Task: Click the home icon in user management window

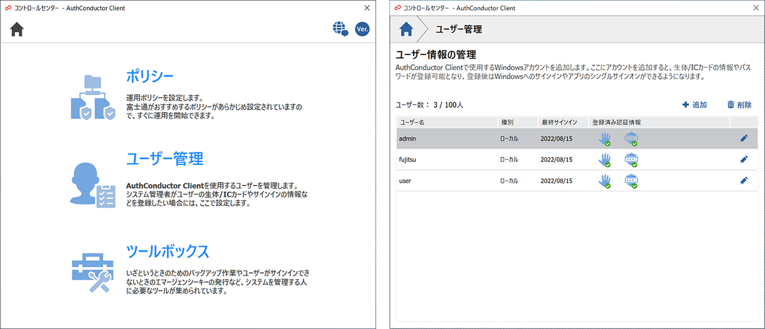Action: pyautogui.click(x=407, y=29)
